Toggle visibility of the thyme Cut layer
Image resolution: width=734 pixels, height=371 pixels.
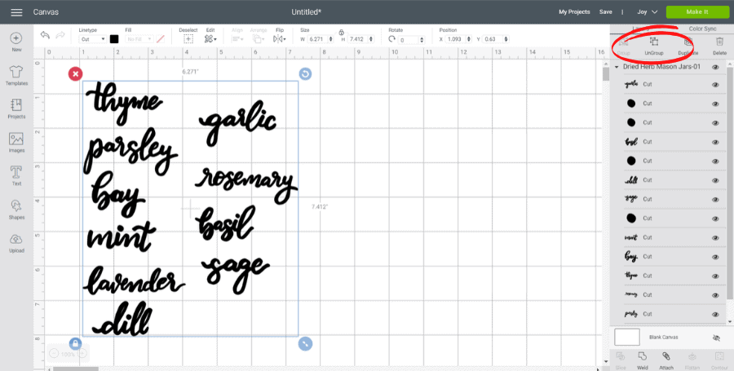[715, 276]
